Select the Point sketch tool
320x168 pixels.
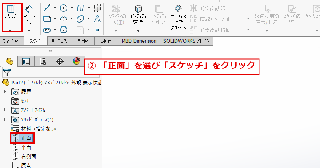[97, 30]
